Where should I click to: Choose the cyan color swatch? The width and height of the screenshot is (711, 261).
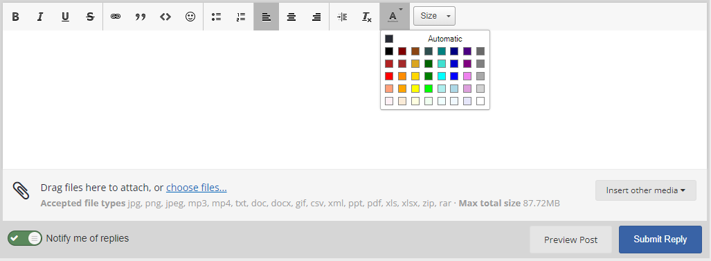click(x=442, y=76)
